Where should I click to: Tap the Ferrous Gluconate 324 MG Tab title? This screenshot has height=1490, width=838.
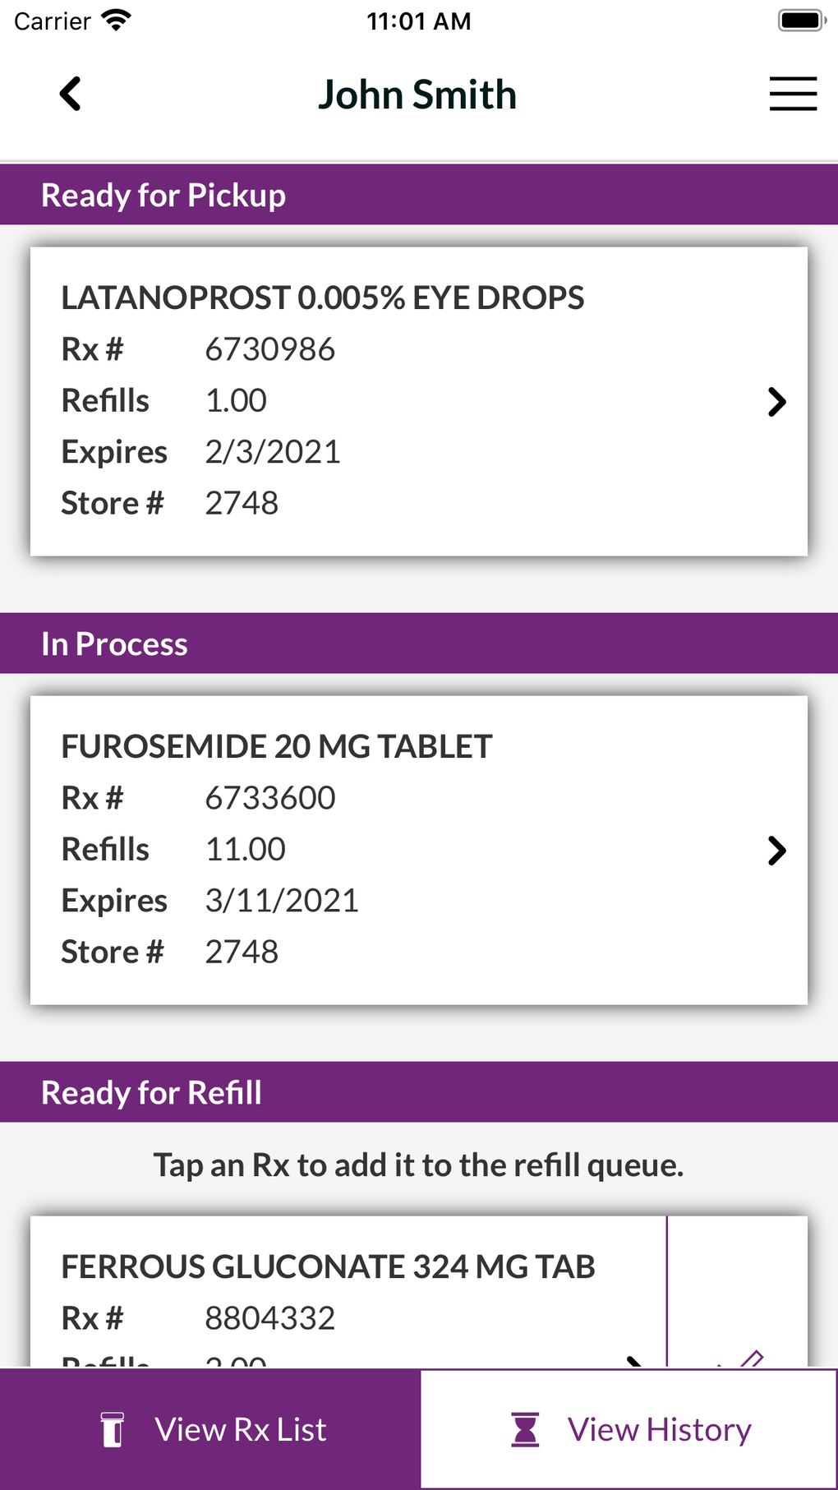click(x=328, y=1266)
